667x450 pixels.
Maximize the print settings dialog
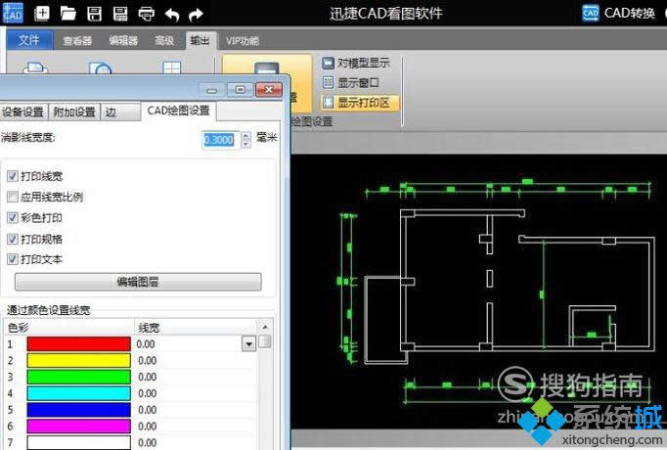pos(240,90)
